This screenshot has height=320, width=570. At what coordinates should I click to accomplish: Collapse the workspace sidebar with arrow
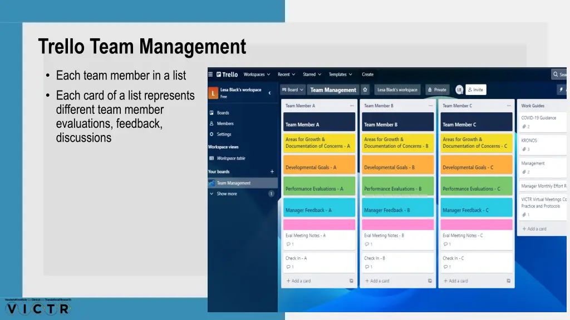click(x=270, y=93)
